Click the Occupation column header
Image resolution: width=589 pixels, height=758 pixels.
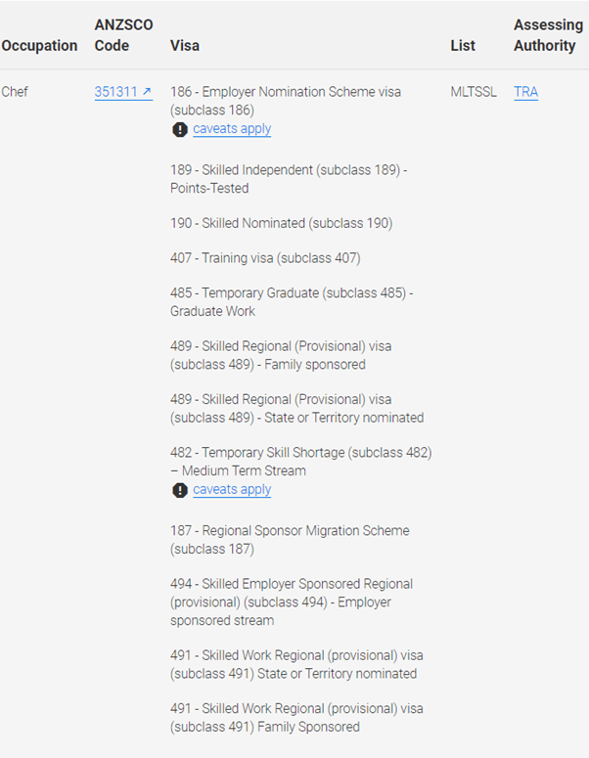[x=40, y=45]
